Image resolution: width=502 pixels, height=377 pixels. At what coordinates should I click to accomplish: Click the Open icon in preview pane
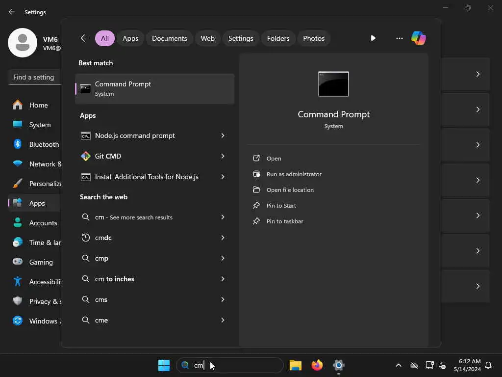click(x=256, y=158)
